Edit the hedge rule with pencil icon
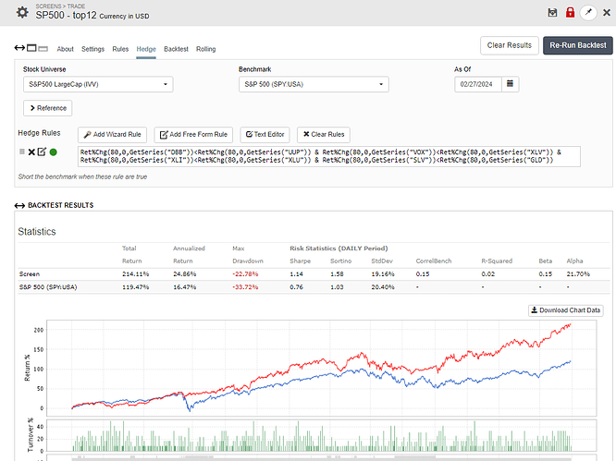 [x=42, y=152]
